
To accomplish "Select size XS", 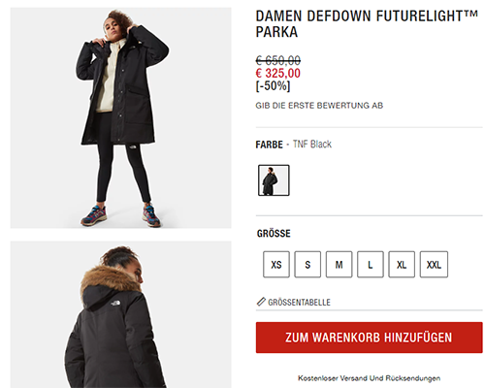I will pos(276,265).
